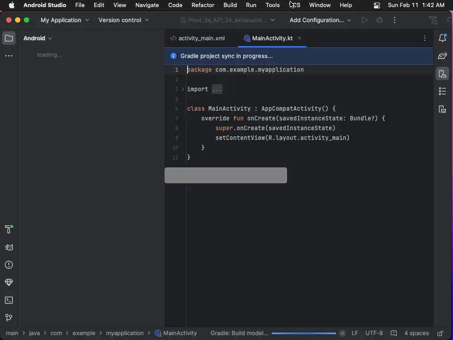453x340 pixels.
Task: Open the Build hammer tool window
Action: click(x=9, y=229)
